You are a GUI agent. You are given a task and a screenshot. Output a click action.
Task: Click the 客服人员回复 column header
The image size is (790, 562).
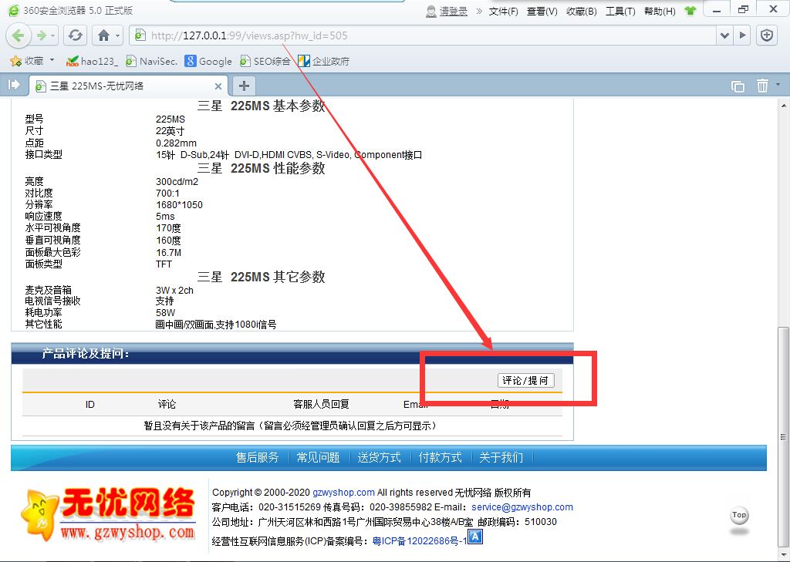pyautogui.click(x=321, y=405)
